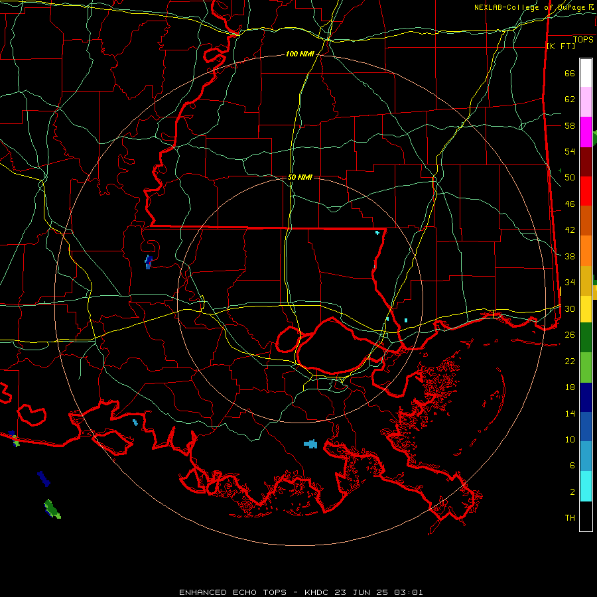The width and height of the screenshot is (597, 597).
Task: Click the '10' legend label
Action: (570, 440)
